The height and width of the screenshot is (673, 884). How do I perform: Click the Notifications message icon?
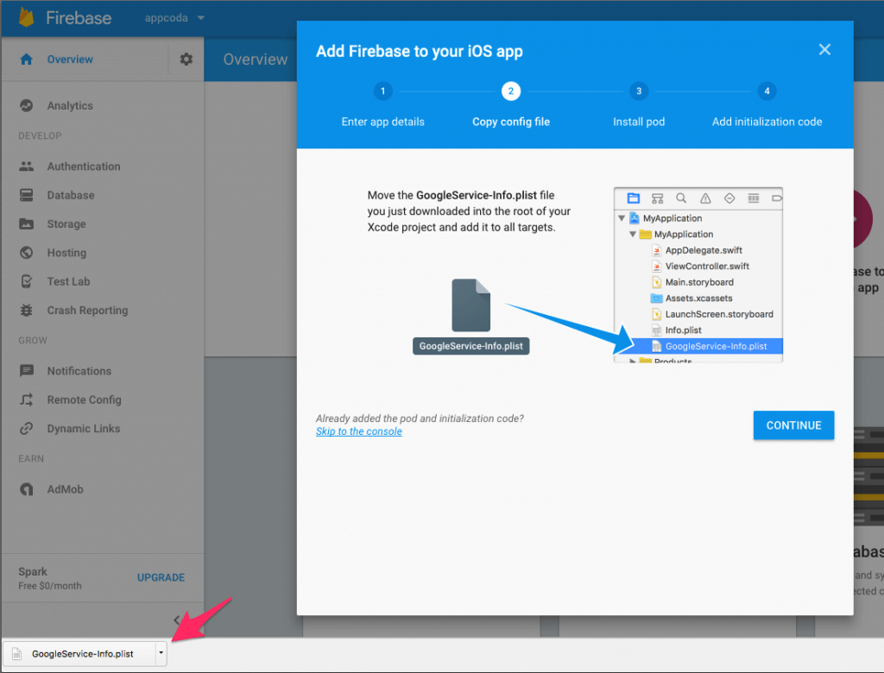click(x=26, y=371)
